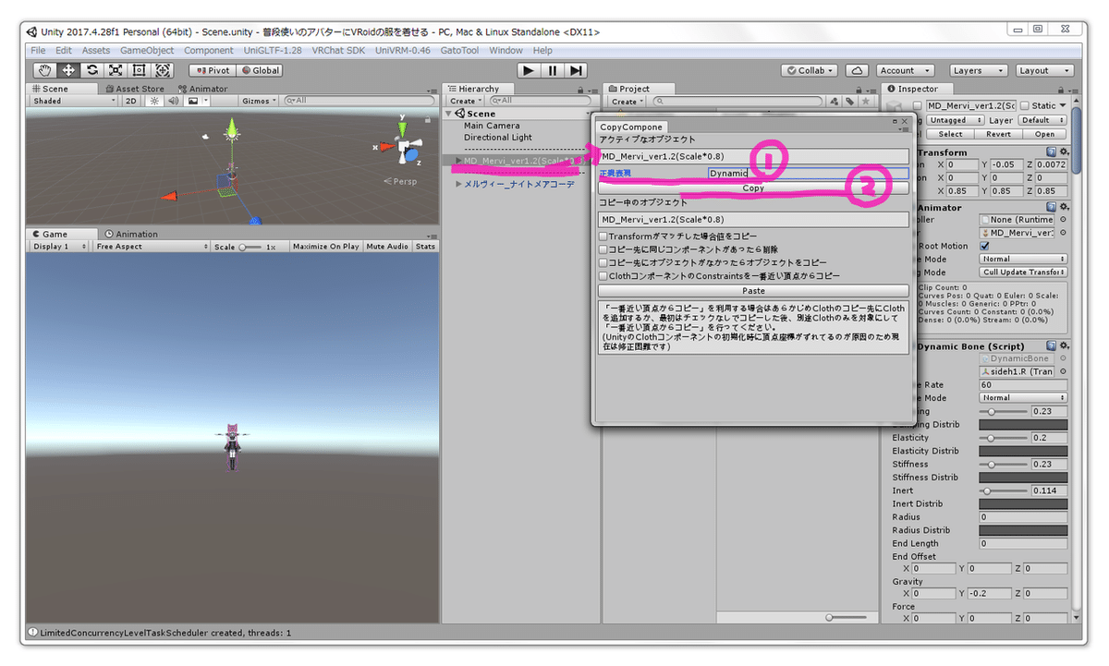Enable コピー先に同じコンポーネントがあったら削除 checkbox
This screenshot has width=1109, height=666.
pos(603,249)
